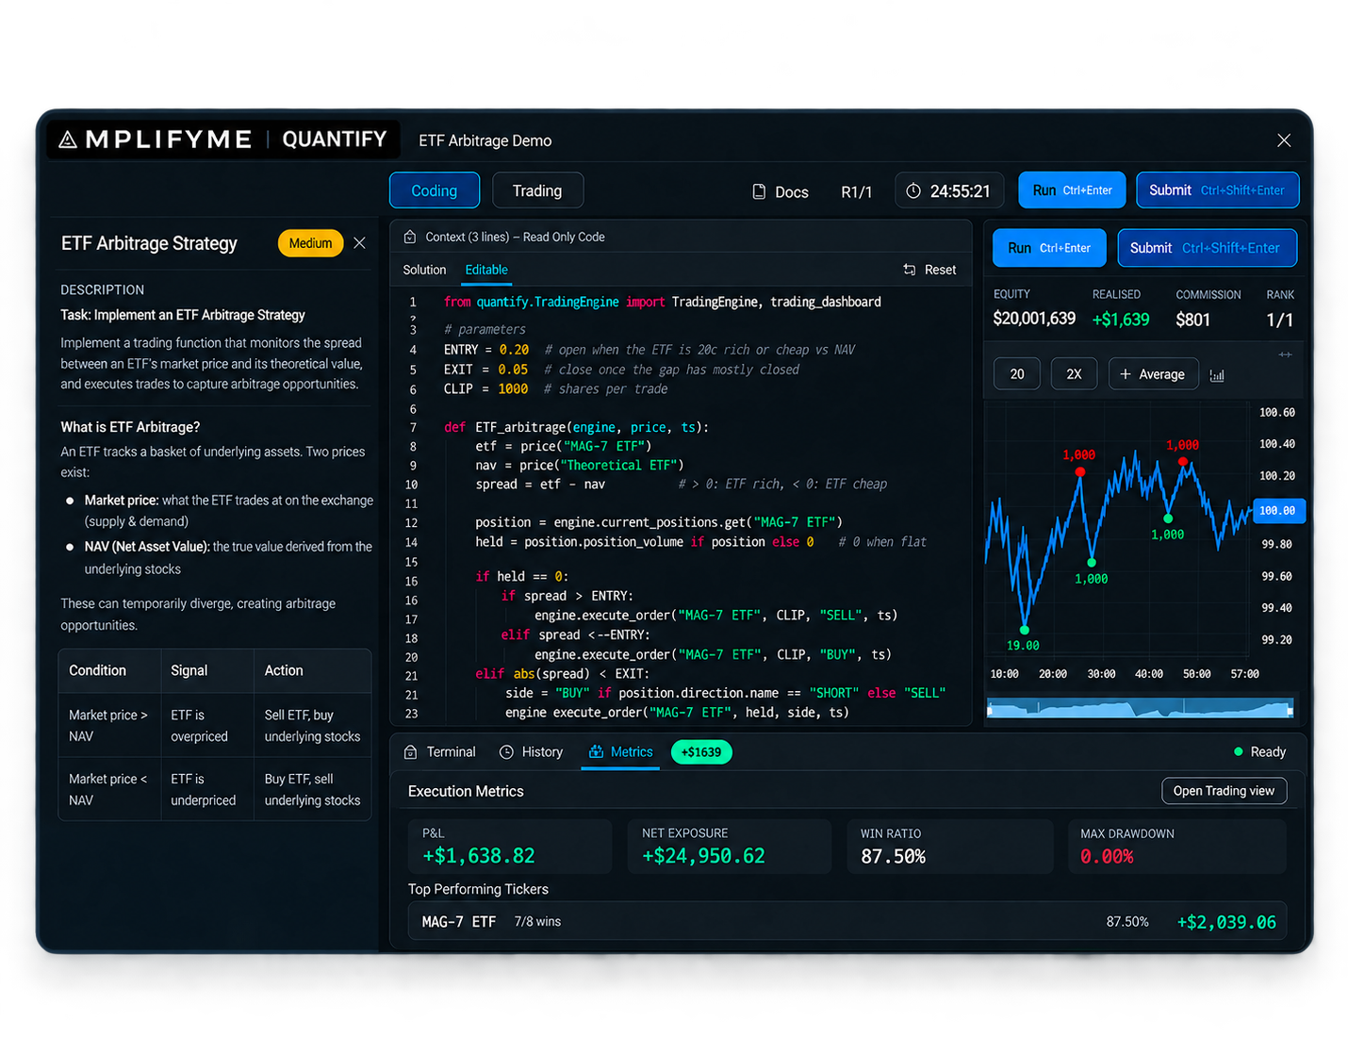Click the +$1639 profit badge
1348x1037 pixels.
point(701,752)
